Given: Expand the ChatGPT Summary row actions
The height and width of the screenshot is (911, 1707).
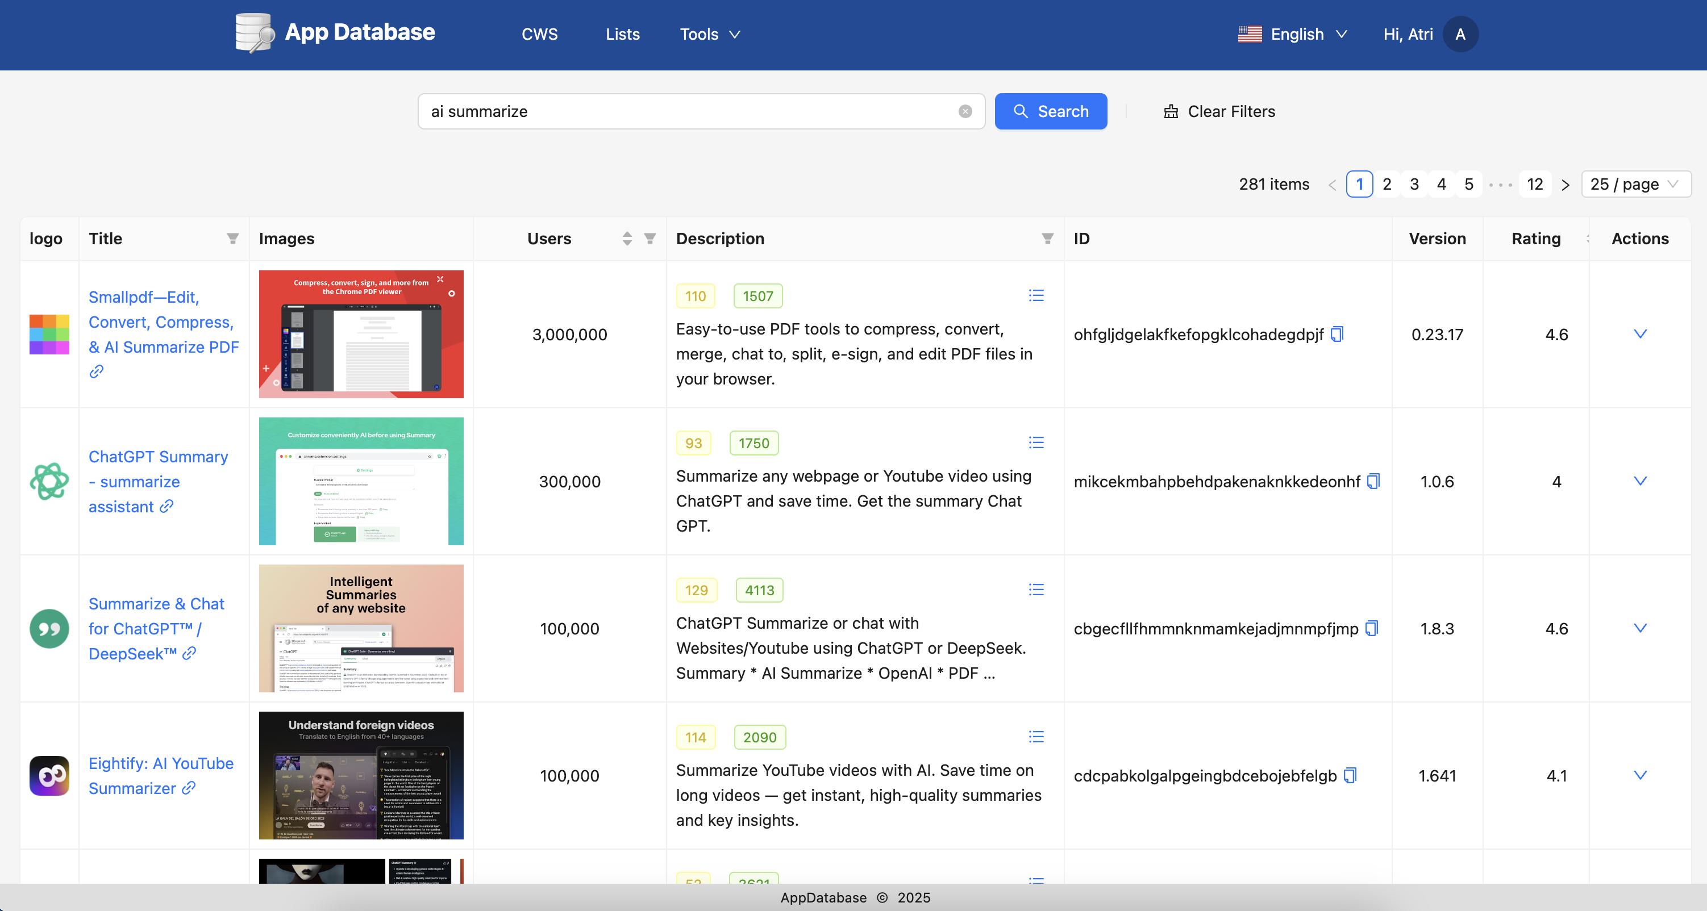Looking at the screenshot, I should (1640, 481).
